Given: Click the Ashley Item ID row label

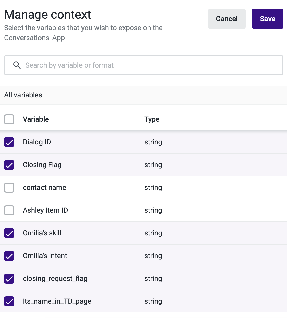Looking at the screenshot, I should point(45,210).
